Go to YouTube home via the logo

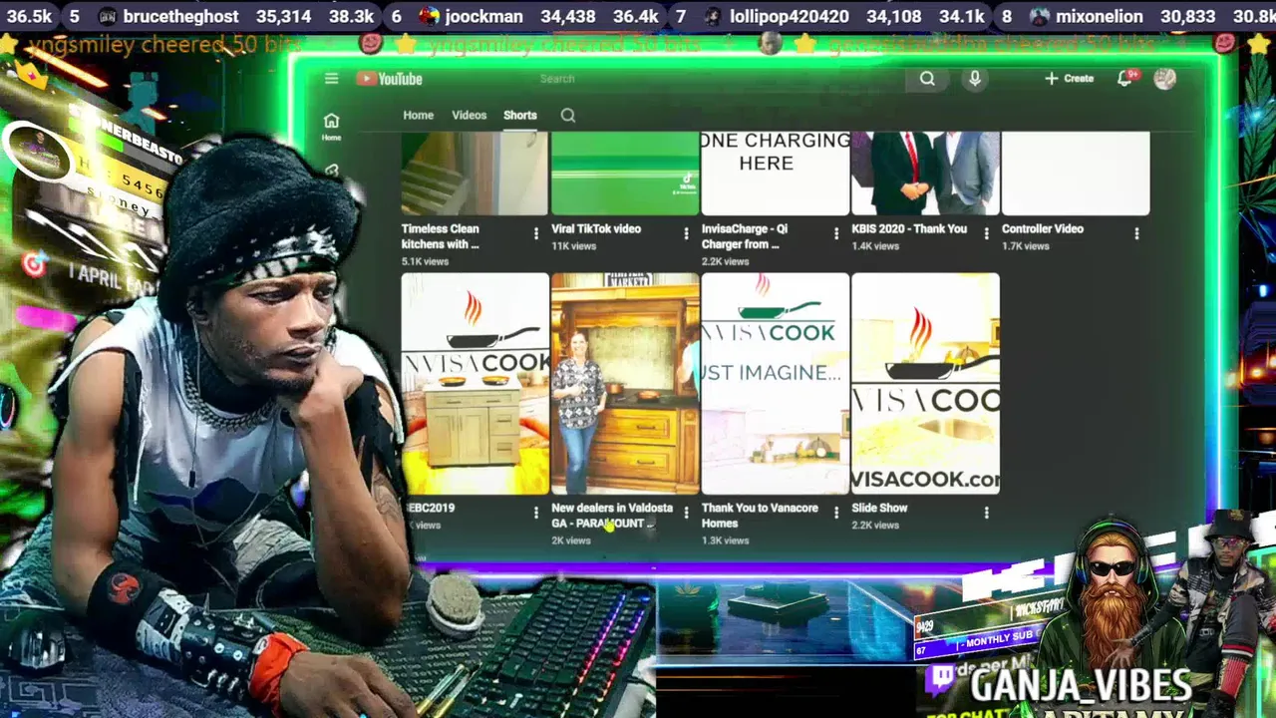[389, 79]
